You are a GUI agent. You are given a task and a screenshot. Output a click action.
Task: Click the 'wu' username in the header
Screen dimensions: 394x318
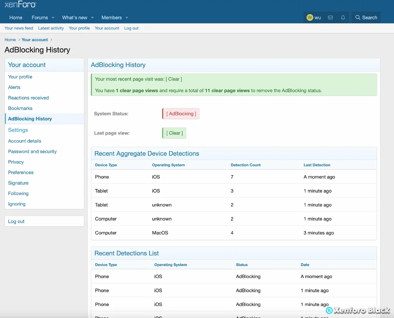point(318,18)
